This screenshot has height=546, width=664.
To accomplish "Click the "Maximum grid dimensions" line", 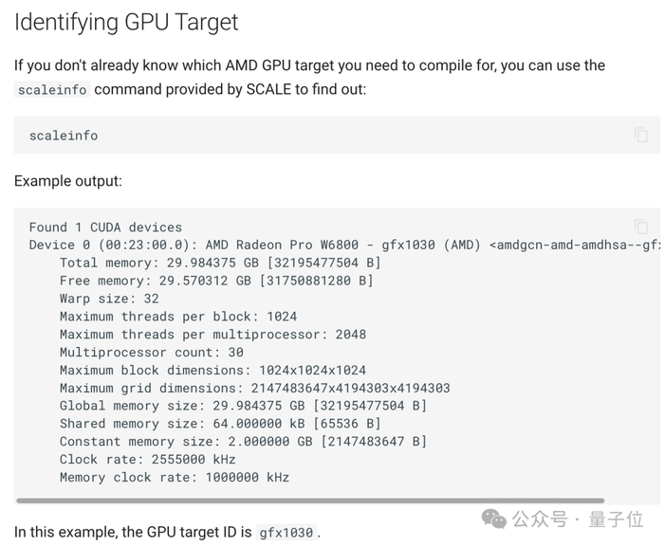I will (254, 388).
